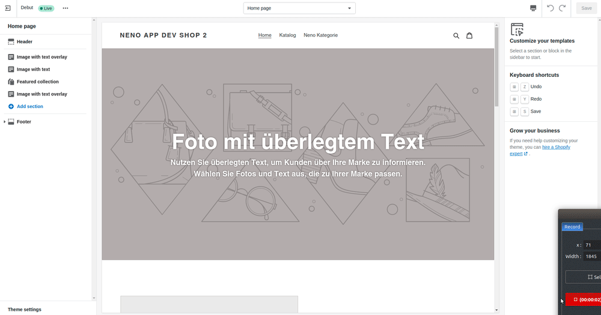Click the Foto mit überlegtem Text heading
This screenshot has height=315, width=601.
point(298,142)
